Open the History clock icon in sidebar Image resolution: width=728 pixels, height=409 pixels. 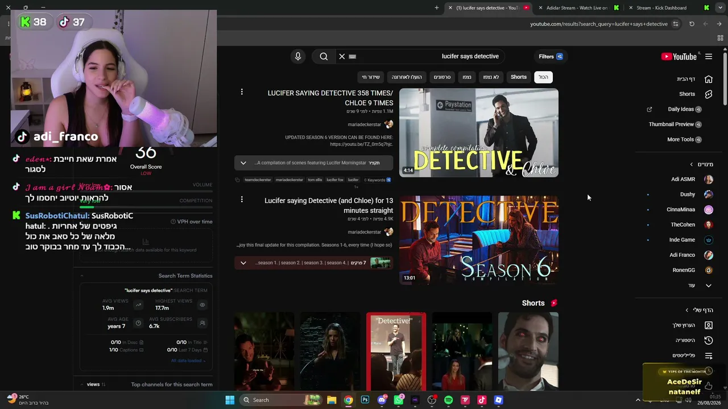(709, 340)
